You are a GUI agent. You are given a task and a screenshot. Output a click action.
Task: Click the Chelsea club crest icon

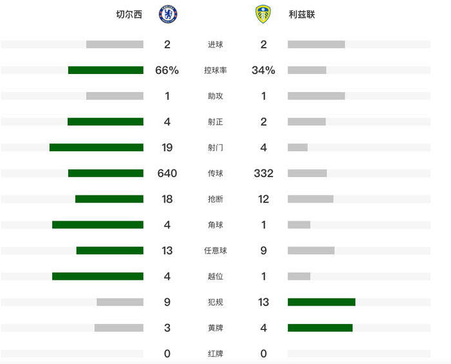pos(168,14)
